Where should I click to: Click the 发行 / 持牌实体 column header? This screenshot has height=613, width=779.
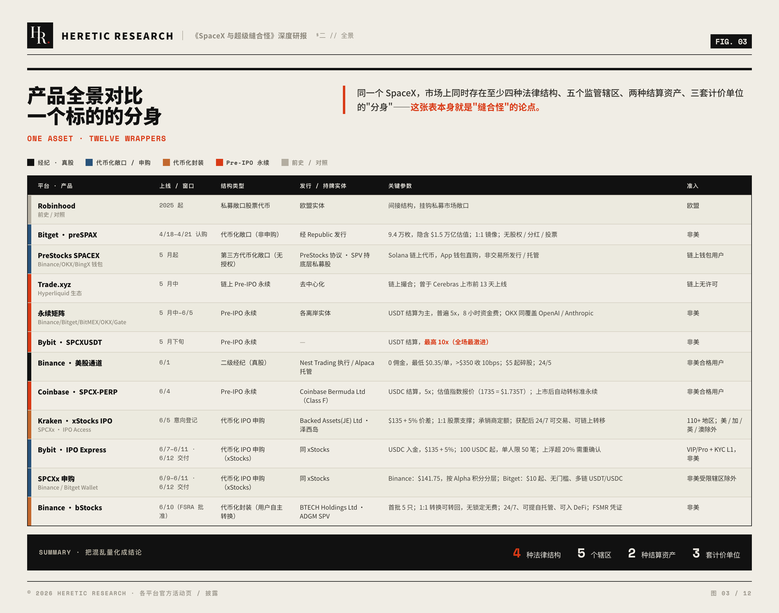pos(323,186)
